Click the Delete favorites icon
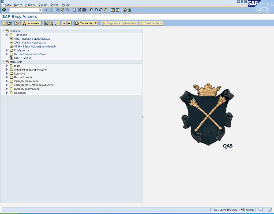Viewport: 274px width, 214px height. (52, 23)
